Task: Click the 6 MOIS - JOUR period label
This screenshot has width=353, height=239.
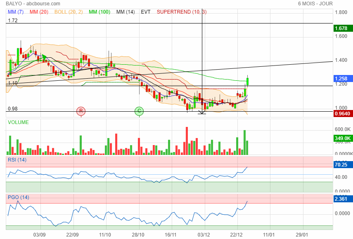Action: pos(315,4)
